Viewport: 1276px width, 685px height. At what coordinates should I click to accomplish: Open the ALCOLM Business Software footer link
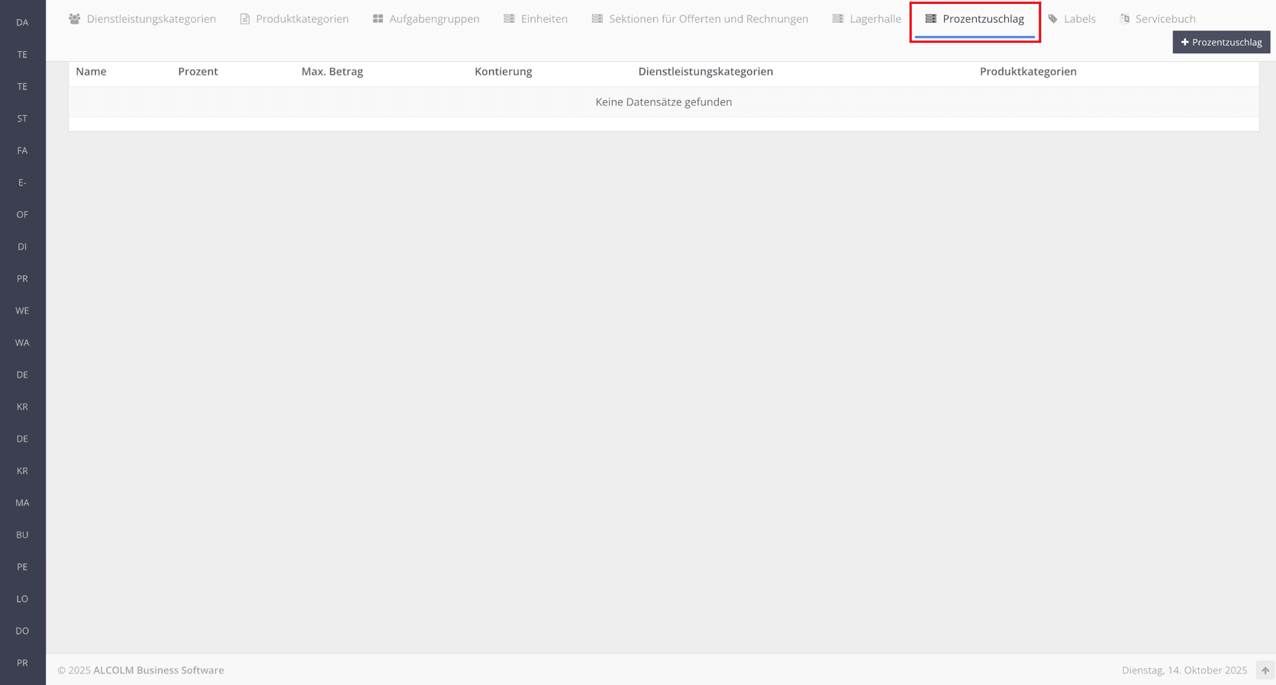[x=159, y=671]
